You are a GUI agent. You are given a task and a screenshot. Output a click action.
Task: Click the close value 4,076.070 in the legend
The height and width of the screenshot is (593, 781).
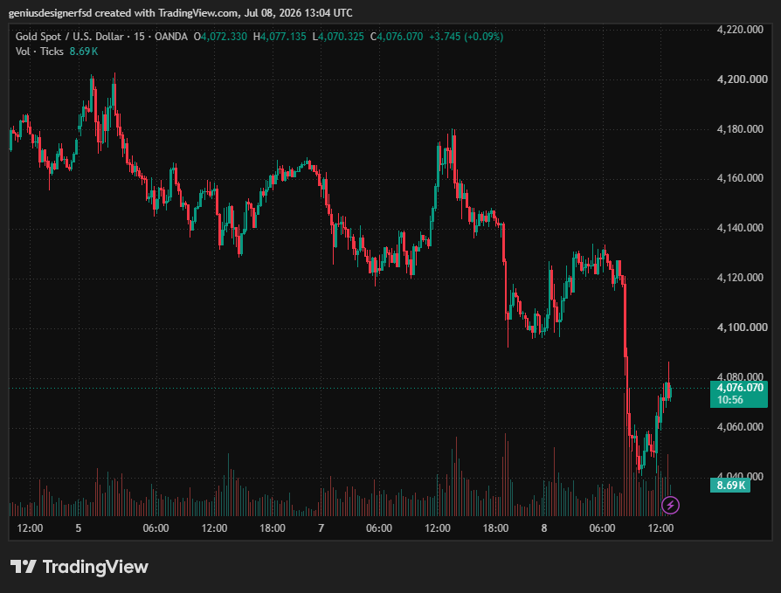point(400,37)
